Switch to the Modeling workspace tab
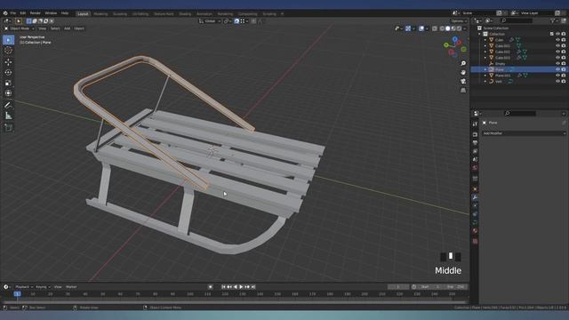Screen dimensions: 569x320 click(100, 14)
